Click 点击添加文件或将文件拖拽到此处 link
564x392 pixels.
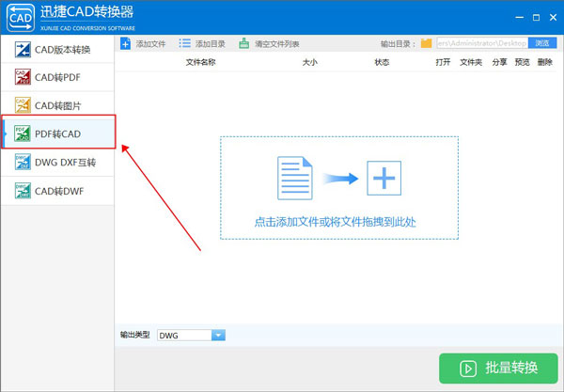pyautogui.click(x=336, y=222)
